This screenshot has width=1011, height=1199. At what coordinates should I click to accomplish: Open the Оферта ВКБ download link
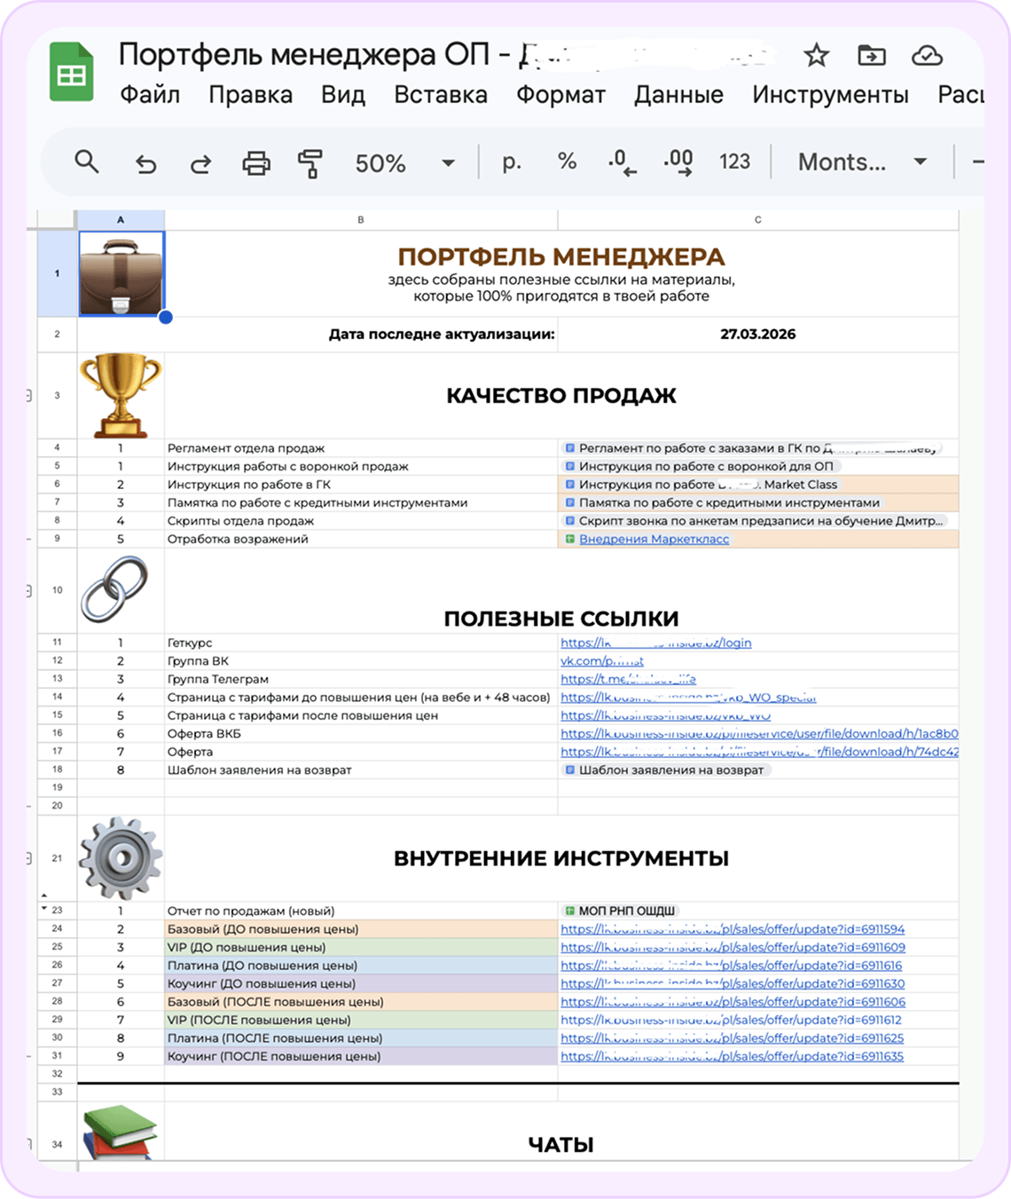tap(759, 734)
